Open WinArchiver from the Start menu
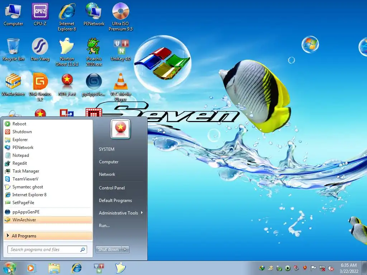 coord(48,220)
